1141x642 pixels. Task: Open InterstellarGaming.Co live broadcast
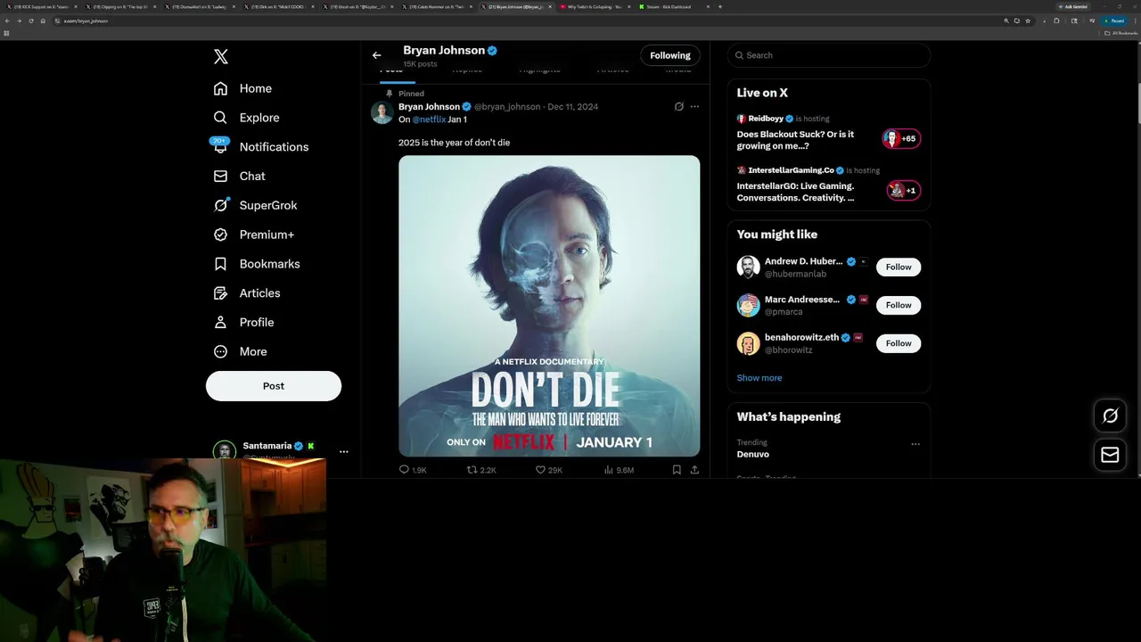click(795, 192)
